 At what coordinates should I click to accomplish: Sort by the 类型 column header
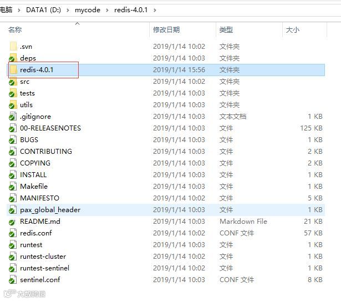point(226,29)
